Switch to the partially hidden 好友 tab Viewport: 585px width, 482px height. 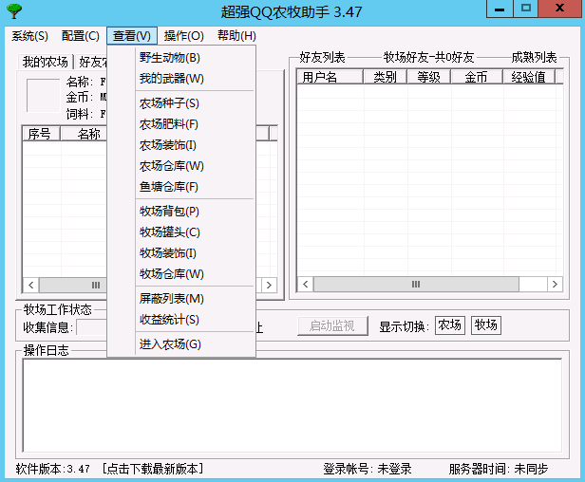click(x=92, y=62)
